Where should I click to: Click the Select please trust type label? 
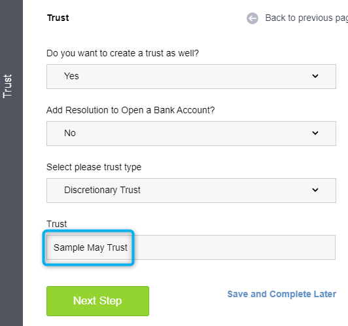94,167
